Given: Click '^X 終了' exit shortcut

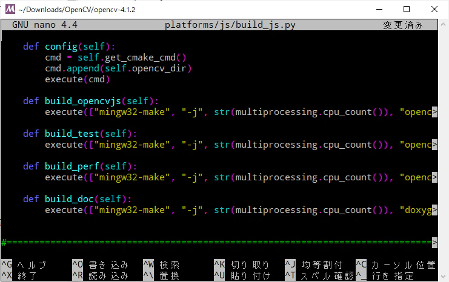Looking at the screenshot, I should [19, 276].
